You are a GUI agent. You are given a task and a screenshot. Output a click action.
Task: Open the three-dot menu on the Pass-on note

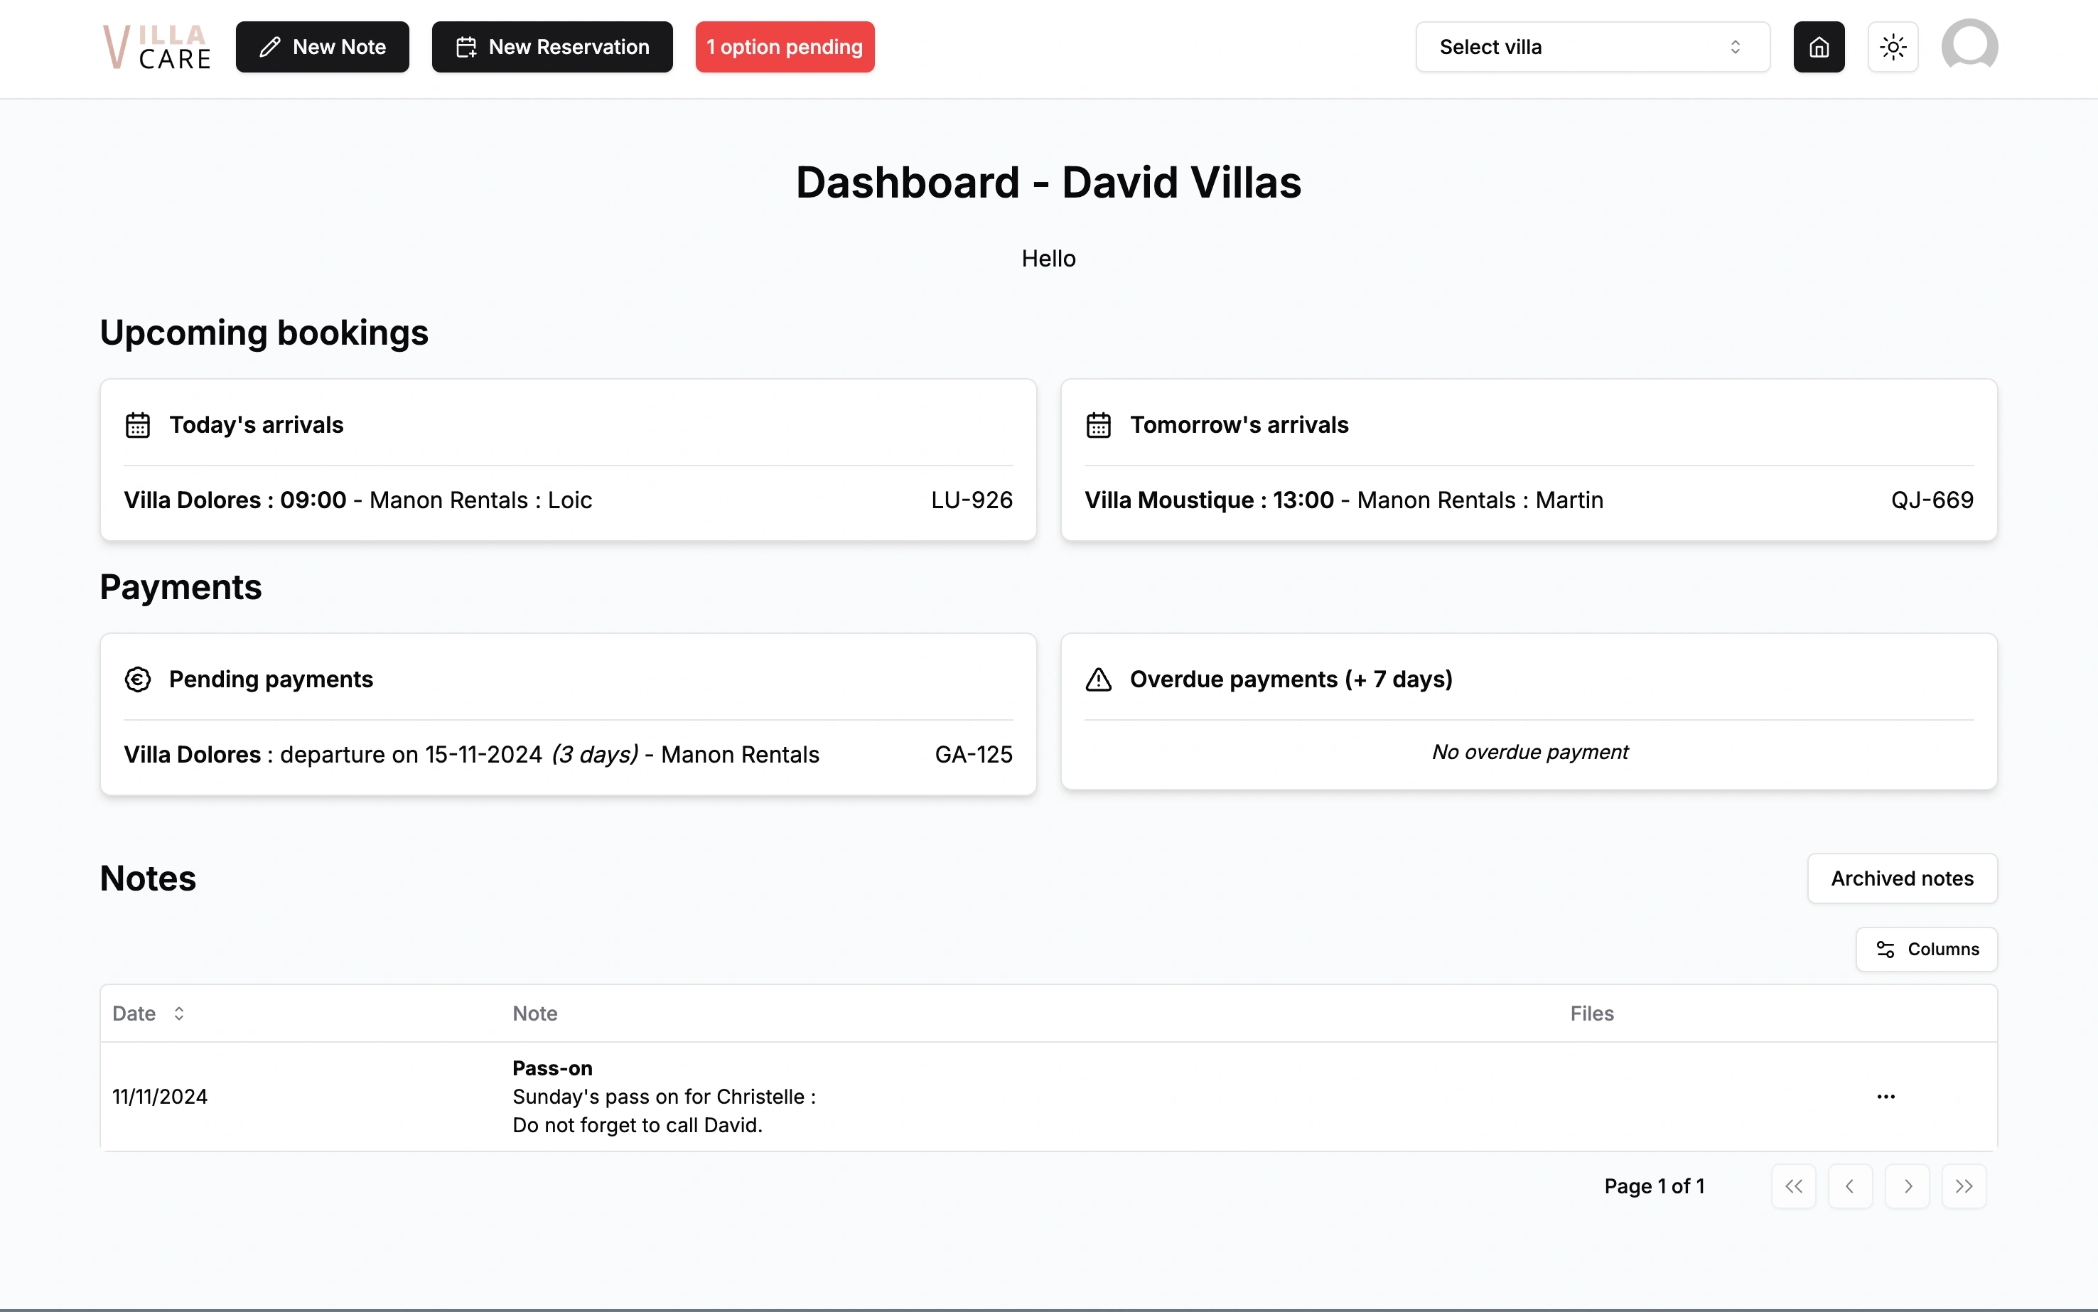[x=1885, y=1096]
